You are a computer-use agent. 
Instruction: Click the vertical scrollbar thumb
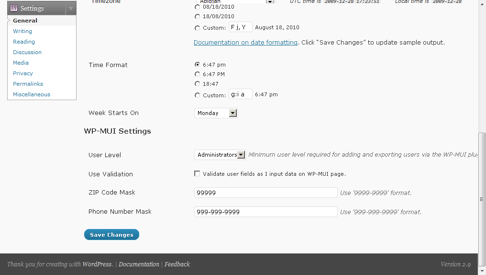click(482, 199)
